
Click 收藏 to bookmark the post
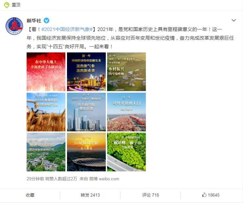[x=30, y=195]
